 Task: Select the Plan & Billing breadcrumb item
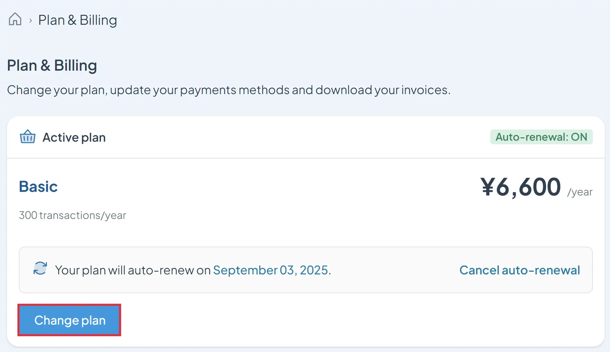tap(78, 20)
